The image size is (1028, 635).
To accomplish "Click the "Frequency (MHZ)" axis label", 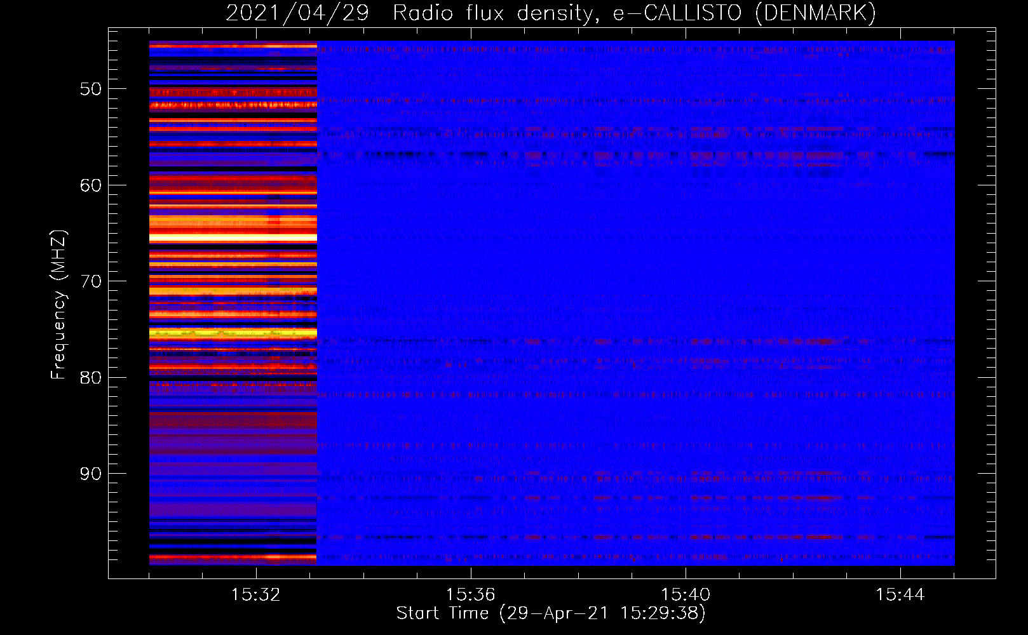I will tap(58, 305).
